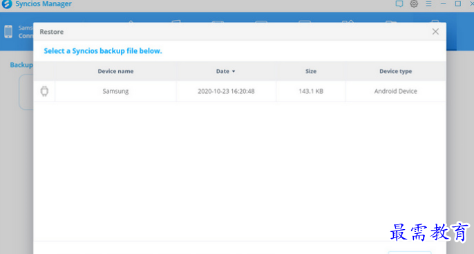Image resolution: width=474 pixels, height=254 pixels.
Task: Select the 143.1 KB size cell
Action: coord(311,91)
